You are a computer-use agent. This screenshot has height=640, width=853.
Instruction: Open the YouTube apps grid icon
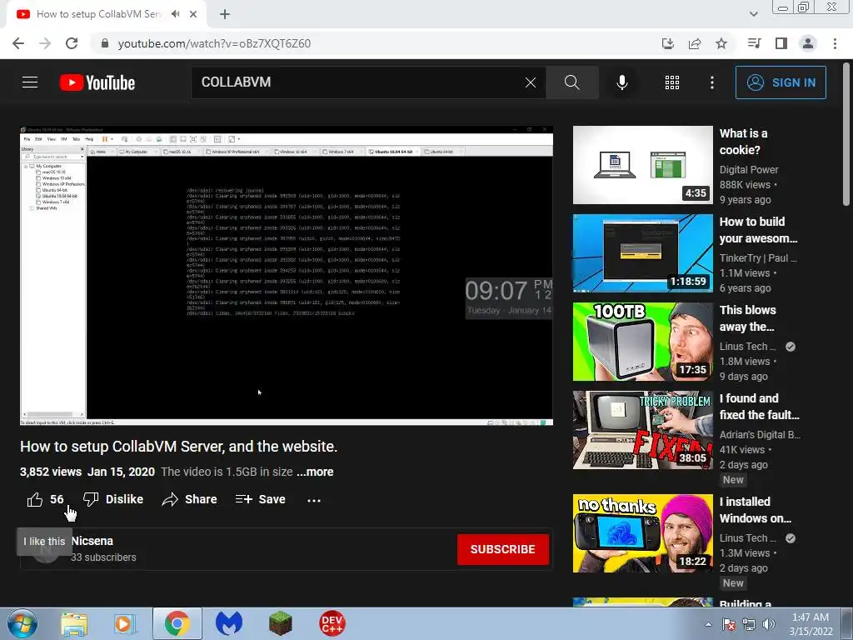pyautogui.click(x=672, y=82)
